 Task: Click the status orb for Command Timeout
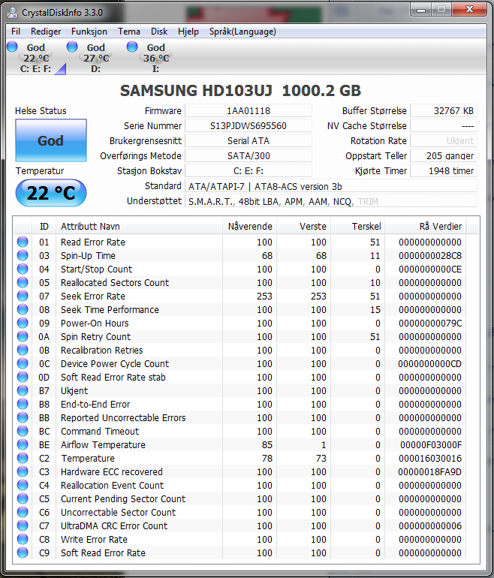[23, 432]
